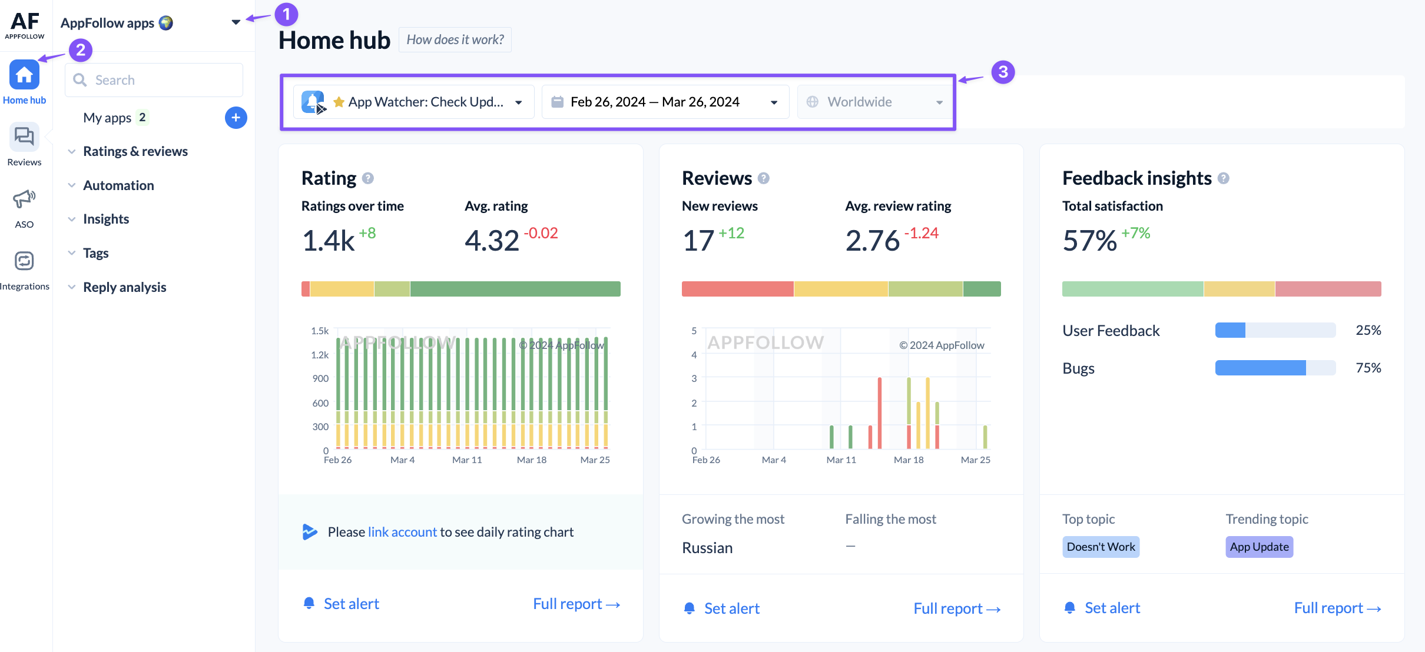Click the red segment of satisfaction bar
This screenshot has width=1425, height=652.
1328,289
